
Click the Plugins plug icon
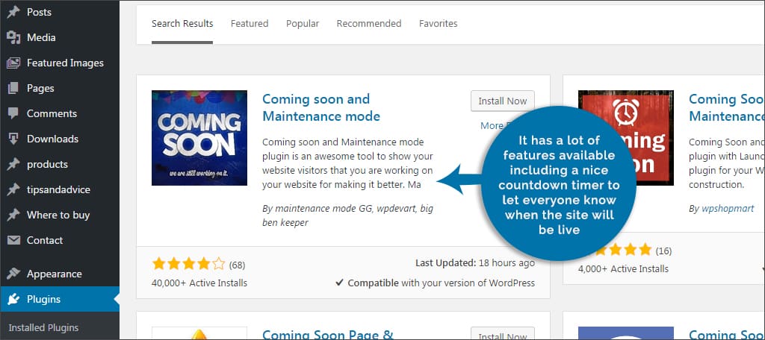[x=13, y=299]
